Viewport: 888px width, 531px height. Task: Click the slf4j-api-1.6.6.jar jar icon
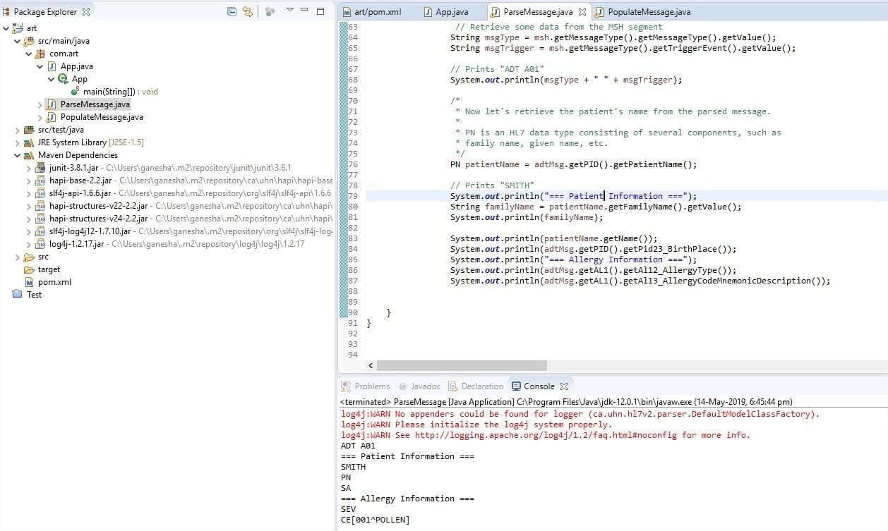(x=40, y=193)
